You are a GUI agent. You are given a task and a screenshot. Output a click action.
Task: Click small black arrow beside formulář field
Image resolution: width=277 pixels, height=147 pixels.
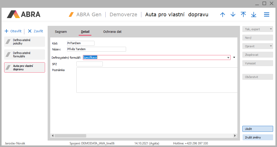tap(234, 57)
